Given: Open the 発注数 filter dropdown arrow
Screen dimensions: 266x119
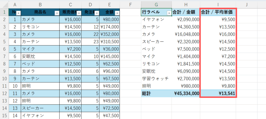Looking at the screenshot, I should 97,13.
